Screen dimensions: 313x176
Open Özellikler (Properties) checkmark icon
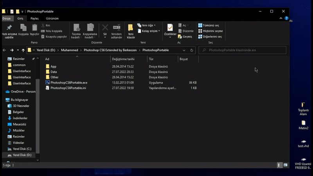(170, 28)
